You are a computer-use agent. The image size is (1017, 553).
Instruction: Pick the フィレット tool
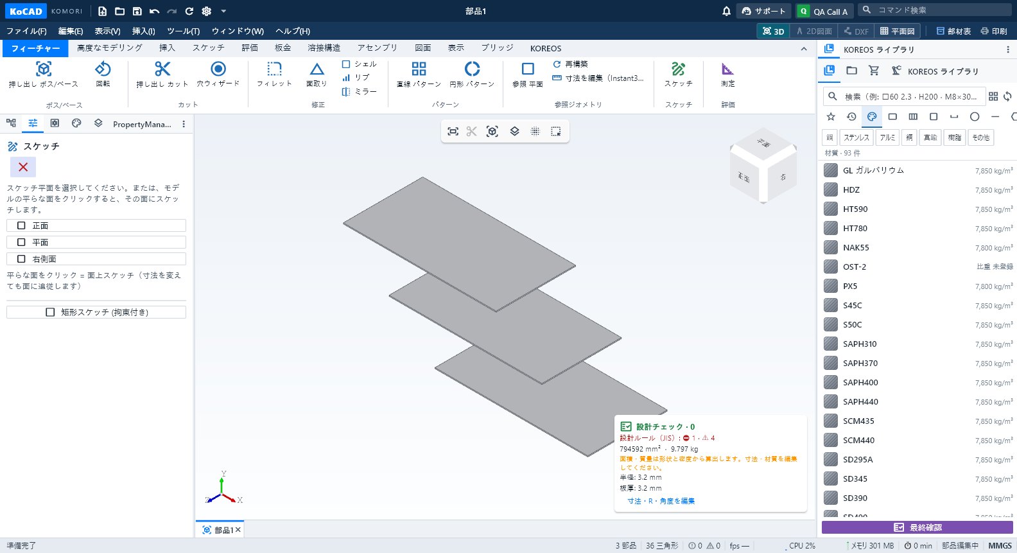coord(274,75)
